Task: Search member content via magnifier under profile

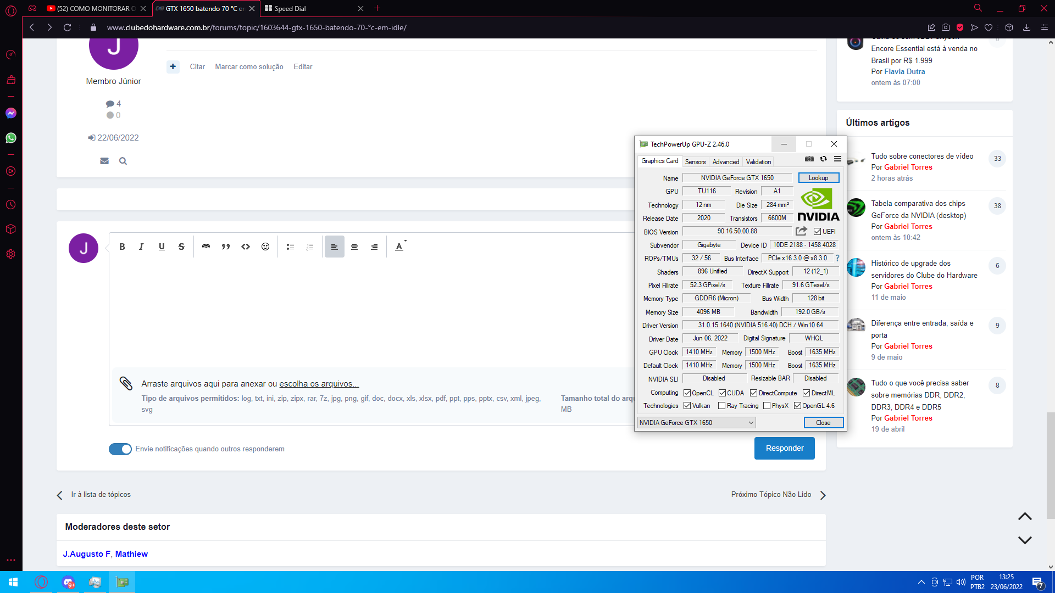Action: [x=123, y=161]
